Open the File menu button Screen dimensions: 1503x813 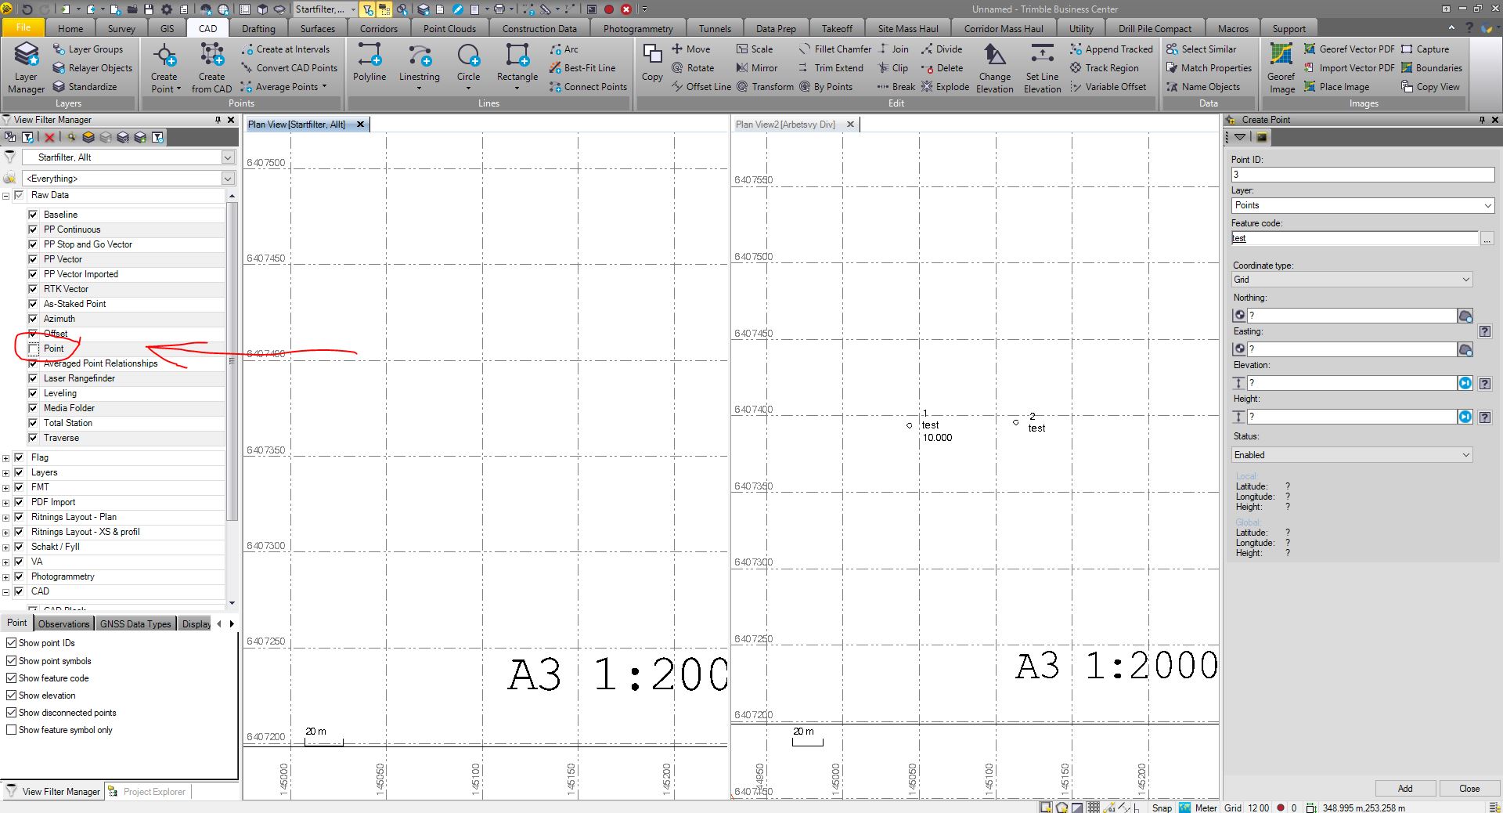tap(23, 27)
